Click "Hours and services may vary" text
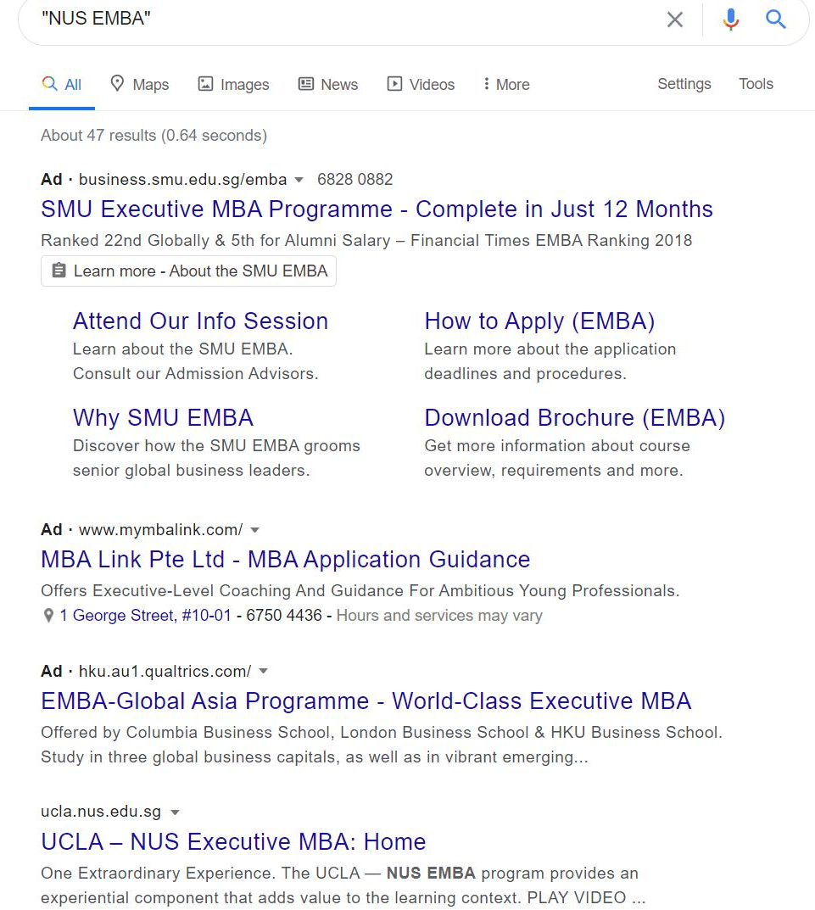This screenshot has width=815, height=910. tap(439, 616)
